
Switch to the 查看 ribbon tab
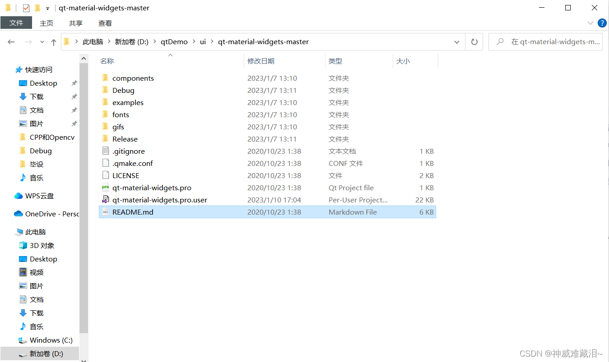[x=105, y=23]
